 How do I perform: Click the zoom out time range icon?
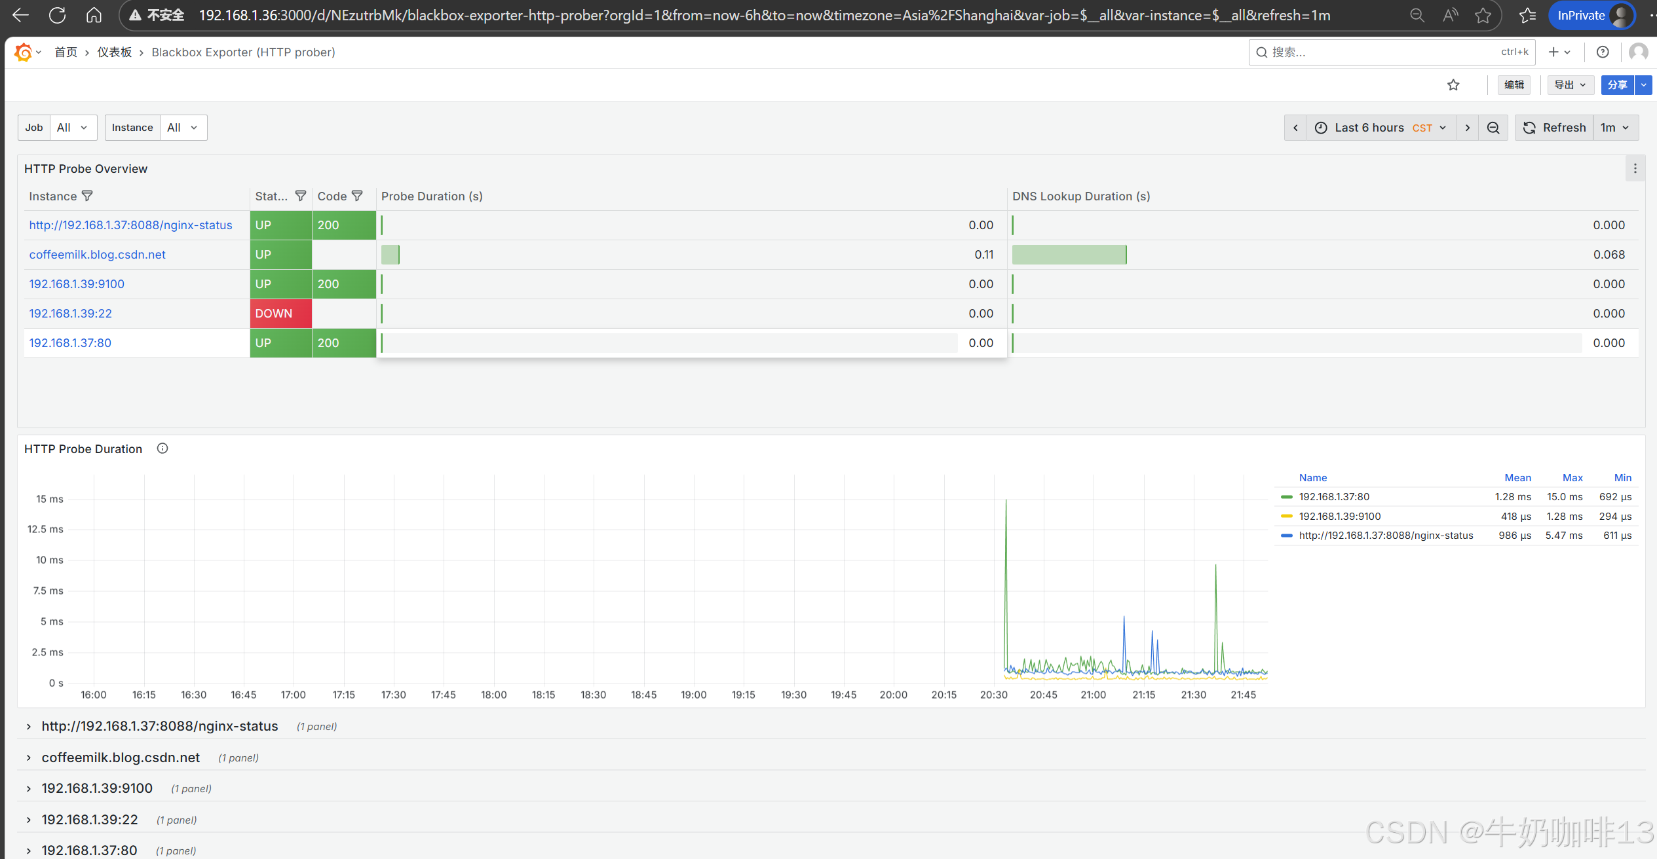(x=1493, y=128)
